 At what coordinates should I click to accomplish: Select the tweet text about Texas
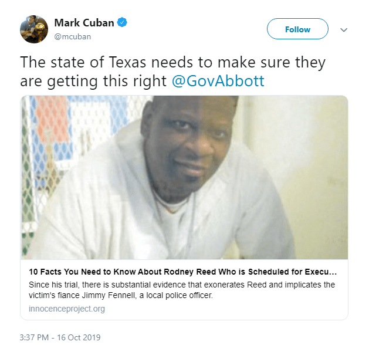[x=172, y=72]
